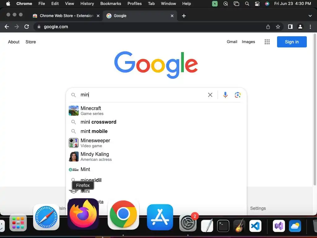Open the Google apps grid
Viewport: 317px width, 238px height.
pyautogui.click(x=267, y=42)
